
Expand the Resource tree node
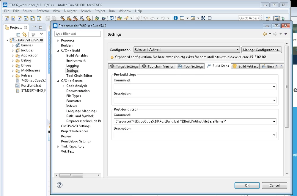[58, 40]
